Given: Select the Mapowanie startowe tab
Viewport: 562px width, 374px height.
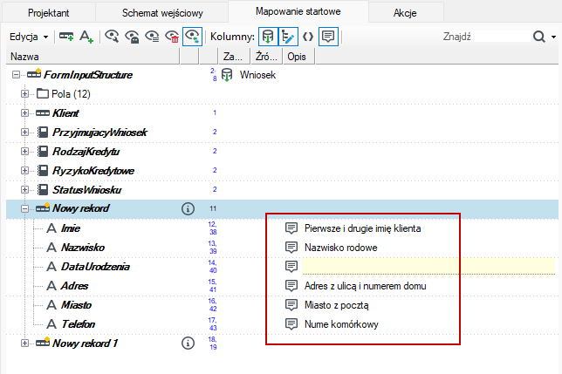Looking at the screenshot, I should pyautogui.click(x=298, y=11).
